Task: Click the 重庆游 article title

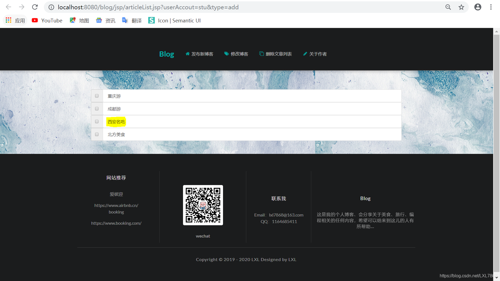Action: (x=114, y=96)
